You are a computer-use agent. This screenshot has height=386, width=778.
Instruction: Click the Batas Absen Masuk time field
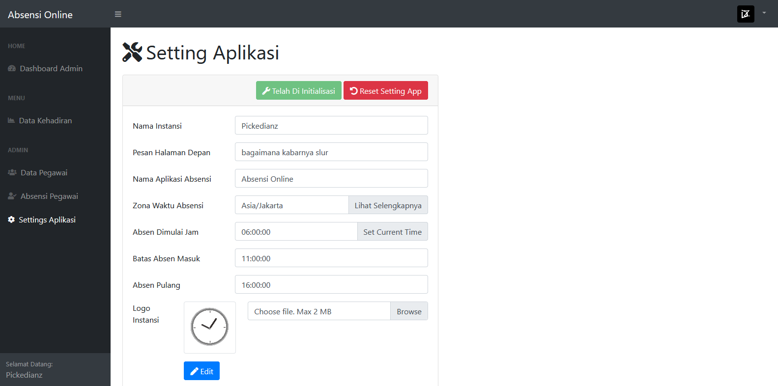(331, 258)
